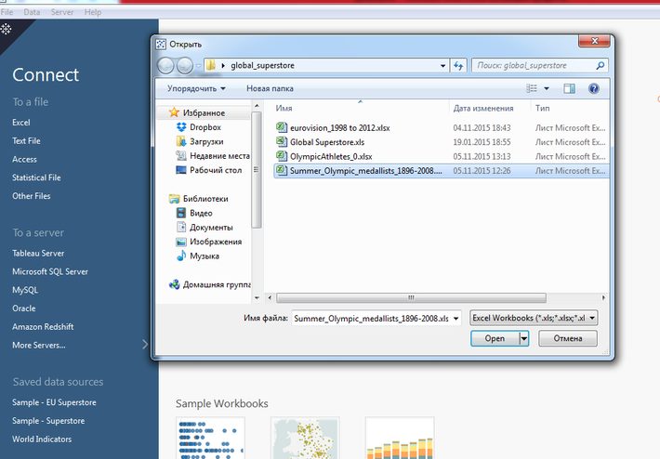660x459 pixels.
Task: Expand the global_superstore path arrow
Action: coord(223,66)
